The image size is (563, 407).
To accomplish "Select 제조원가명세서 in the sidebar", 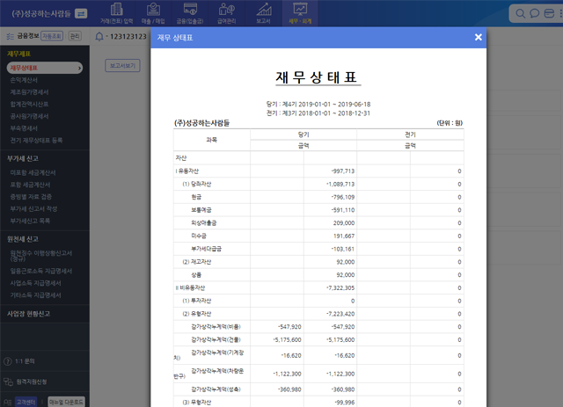I will pos(29,92).
